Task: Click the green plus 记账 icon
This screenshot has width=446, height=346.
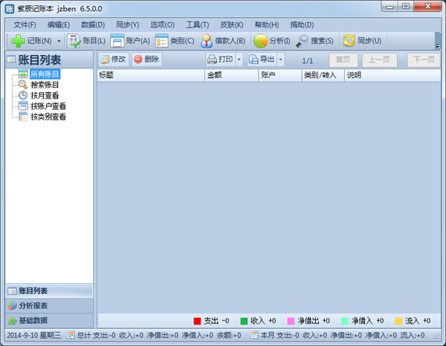Action: (18, 41)
